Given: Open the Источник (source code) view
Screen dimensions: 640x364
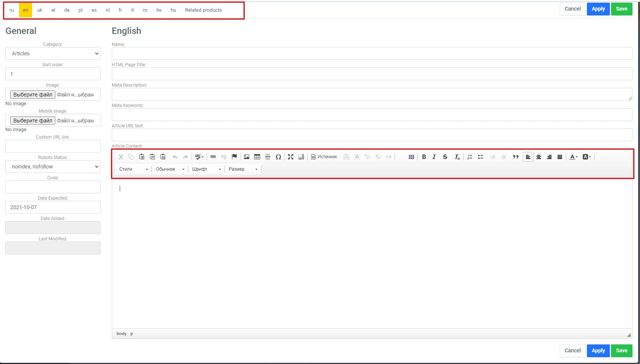Looking at the screenshot, I should click(x=324, y=157).
